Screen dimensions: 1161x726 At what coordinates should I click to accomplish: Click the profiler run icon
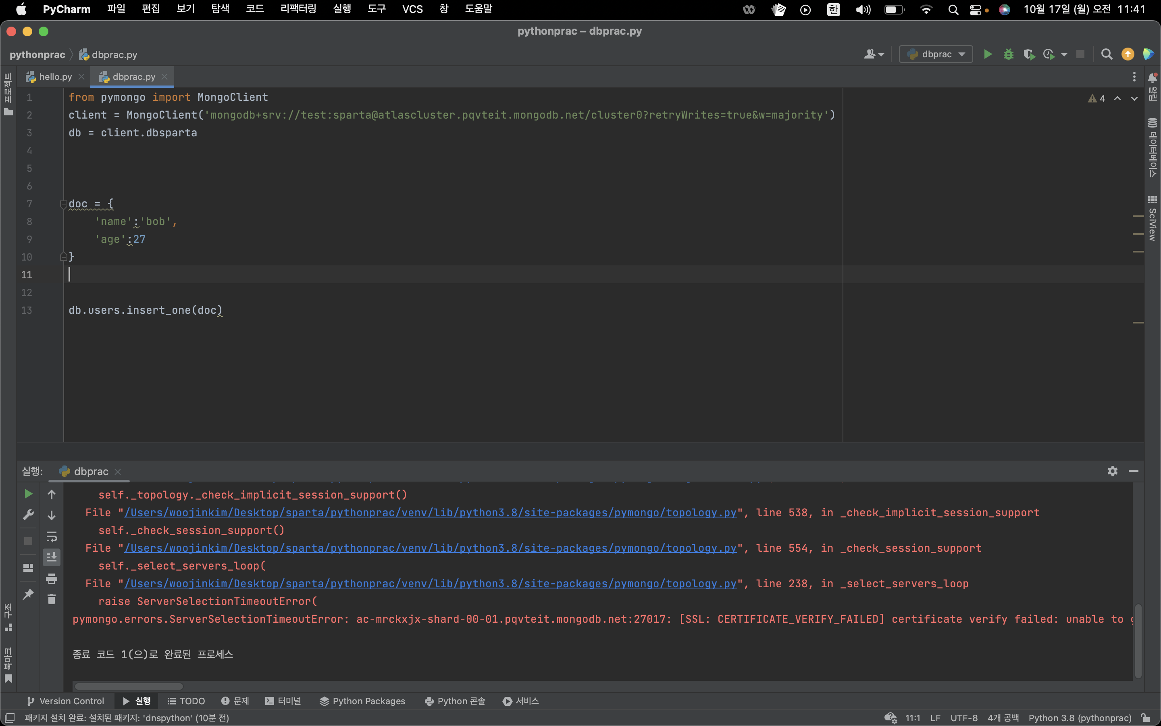(x=1049, y=54)
